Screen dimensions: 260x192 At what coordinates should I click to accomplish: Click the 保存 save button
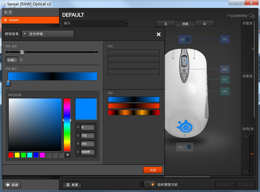246,185
